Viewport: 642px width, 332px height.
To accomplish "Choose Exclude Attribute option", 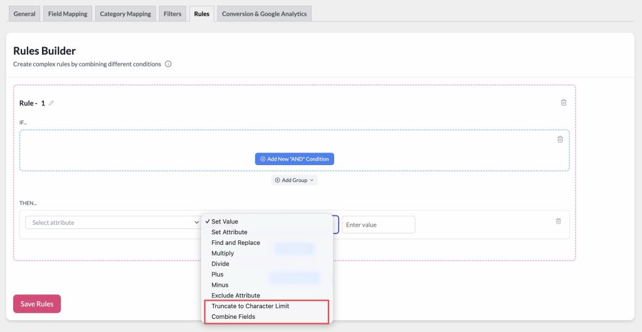I will pyautogui.click(x=268, y=296).
